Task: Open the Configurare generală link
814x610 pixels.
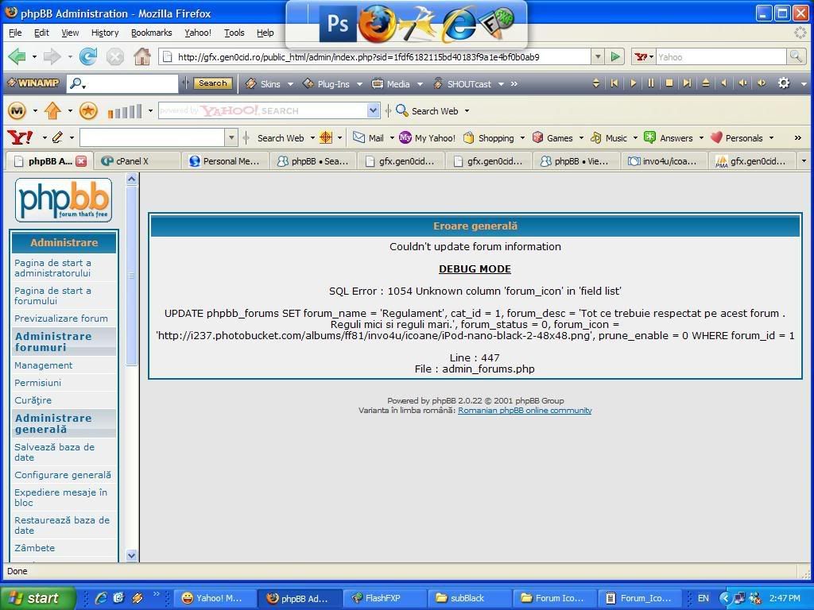Action: pos(63,475)
